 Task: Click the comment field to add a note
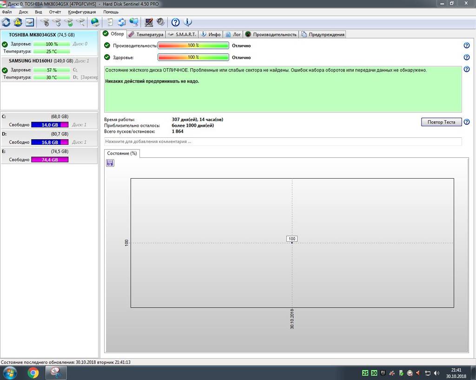tap(283, 142)
